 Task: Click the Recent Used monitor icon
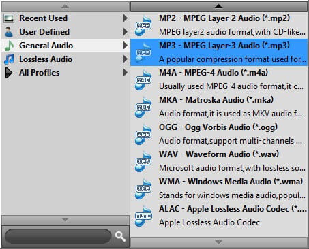coord(9,18)
